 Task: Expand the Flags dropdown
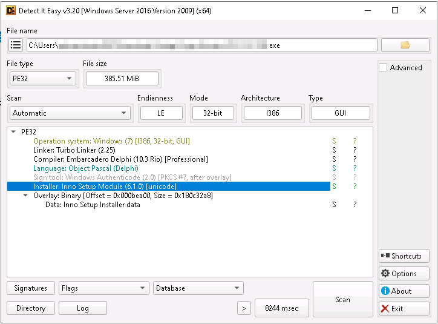point(103,288)
